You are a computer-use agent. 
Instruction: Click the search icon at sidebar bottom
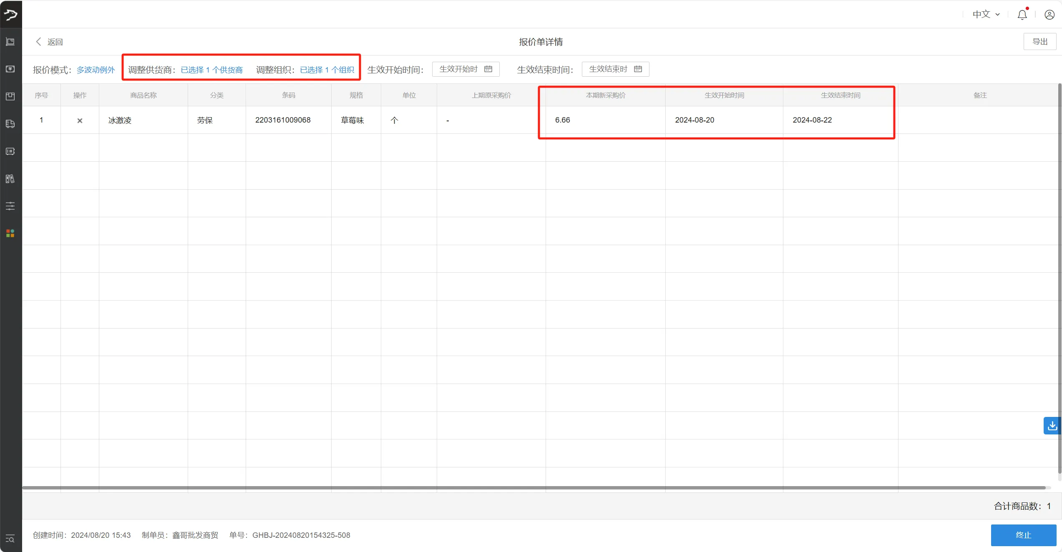[10, 539]
